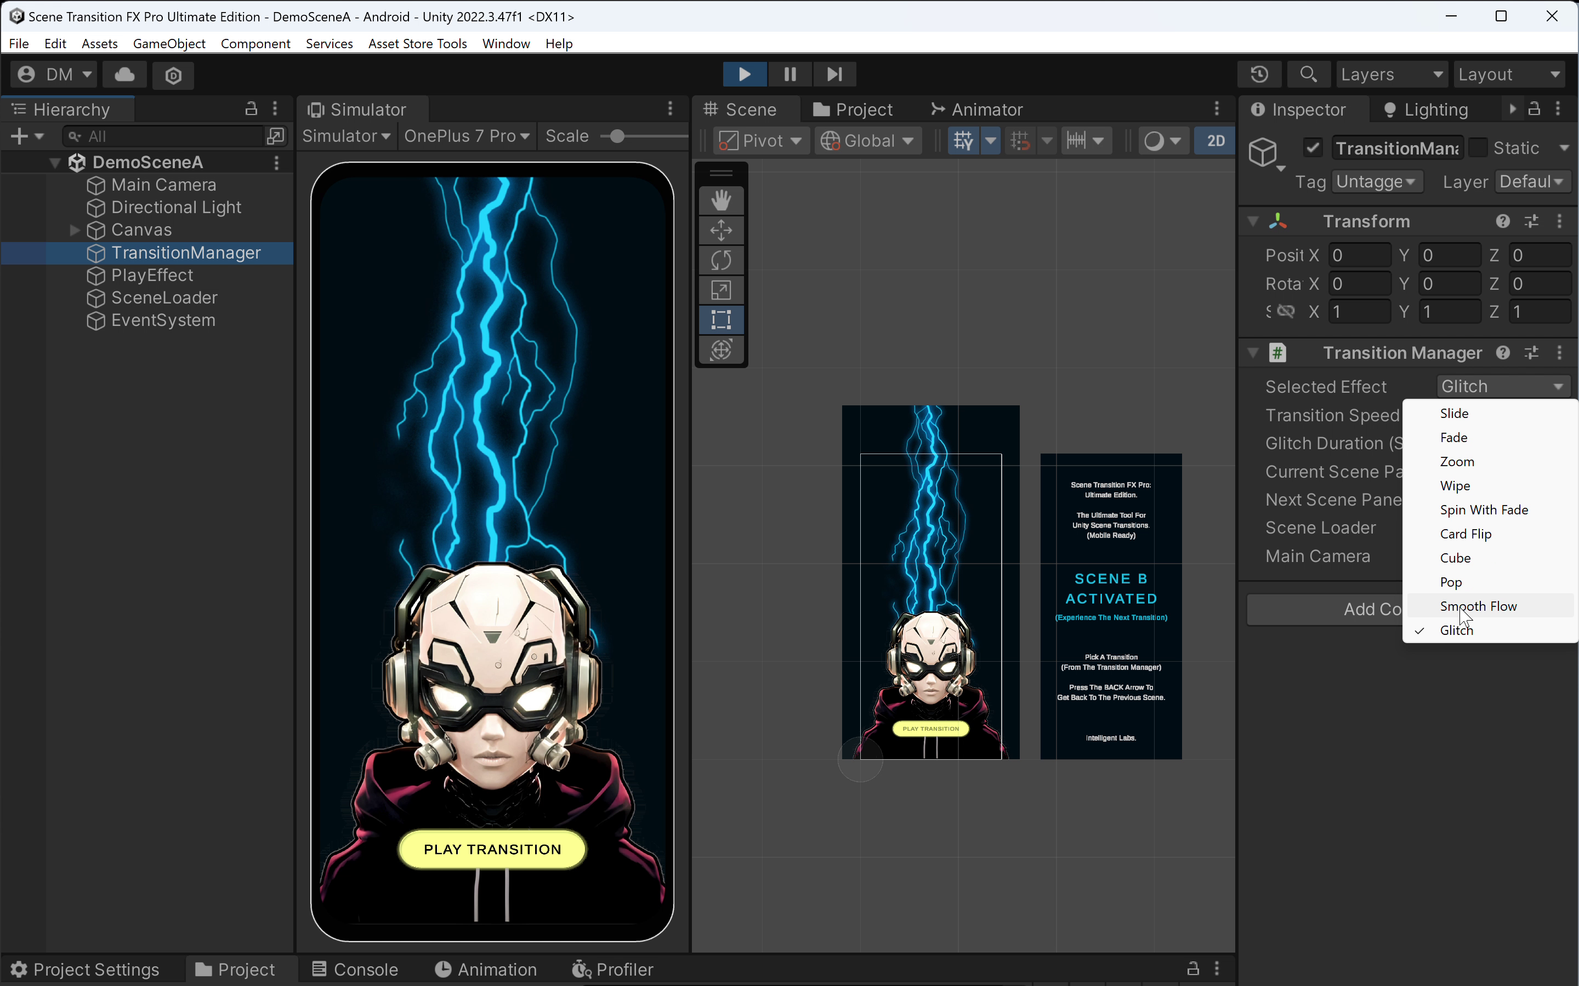Click PLAY TRANSITION button in Simulator

[492, 849]
